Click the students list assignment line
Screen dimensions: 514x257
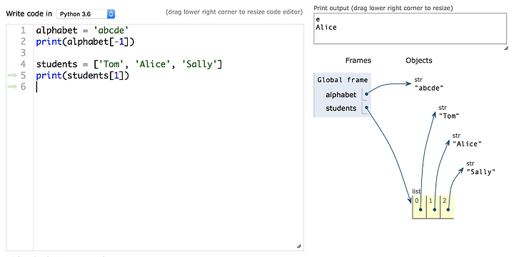point(129,64)
